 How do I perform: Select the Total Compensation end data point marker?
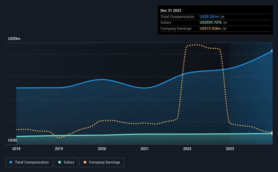coord(272,51)
